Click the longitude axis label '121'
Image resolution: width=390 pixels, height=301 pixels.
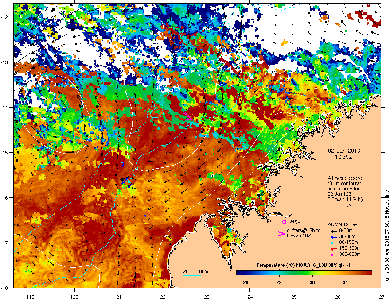point(118,297)
